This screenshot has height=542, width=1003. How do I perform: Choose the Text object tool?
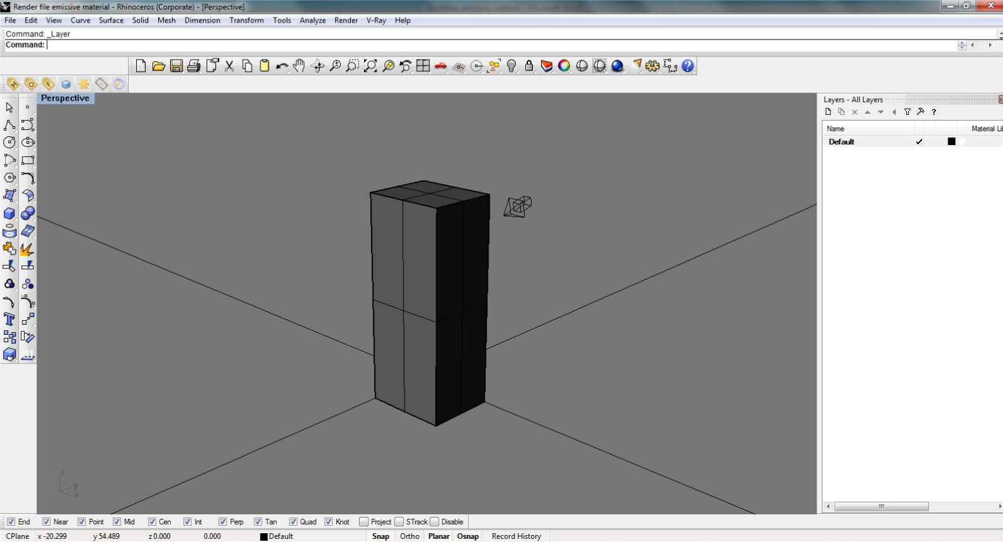(x=9, y=320)
